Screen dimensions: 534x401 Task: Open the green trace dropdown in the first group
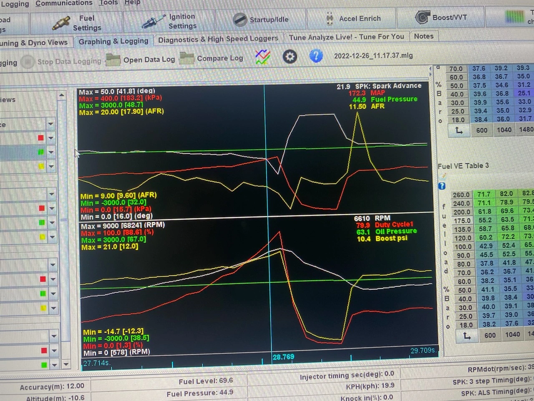point(51,152)
